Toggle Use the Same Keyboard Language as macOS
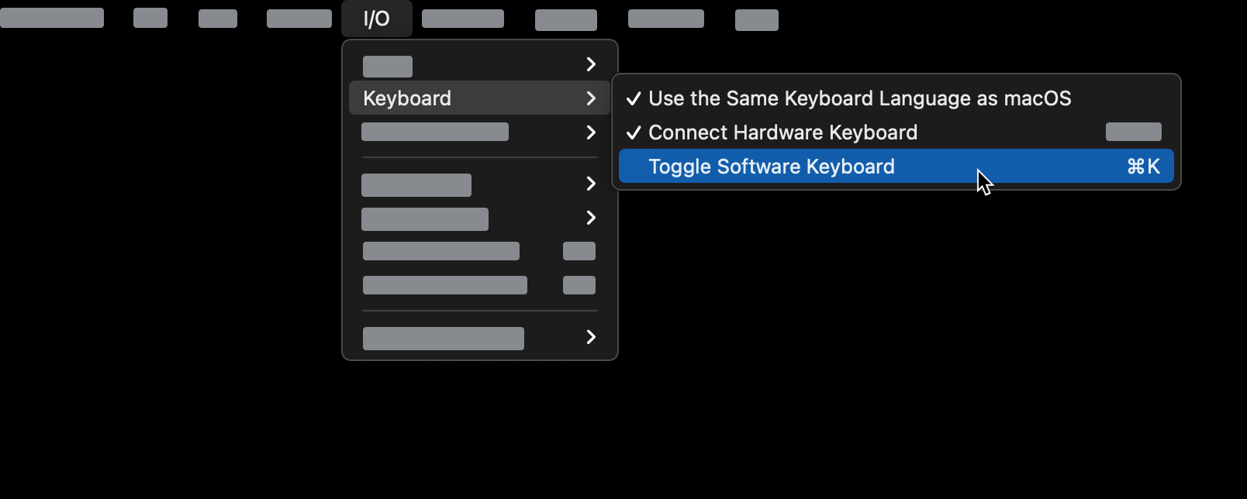The height and width of the screenshot is (499, 1247). (x=859, y=98)
